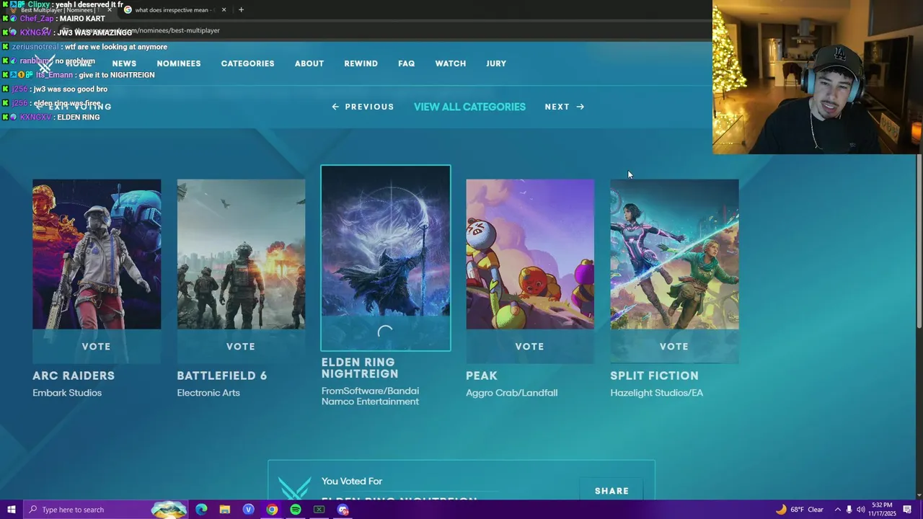The height and width of the screenshot is (519, 923).
Task: Click the left arrow next to PREVIOUS
Action: [335, 107]
